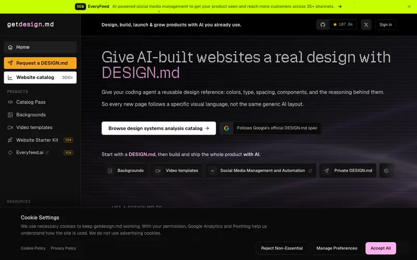This screenshot has width=417, height=260.
Task: Click the arrow on the Browse catalog button
Action: click(x=207, y=128)
